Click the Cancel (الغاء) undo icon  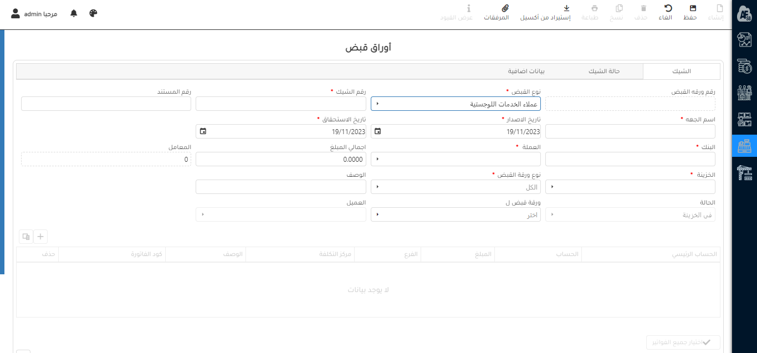[x=668, y=12]
